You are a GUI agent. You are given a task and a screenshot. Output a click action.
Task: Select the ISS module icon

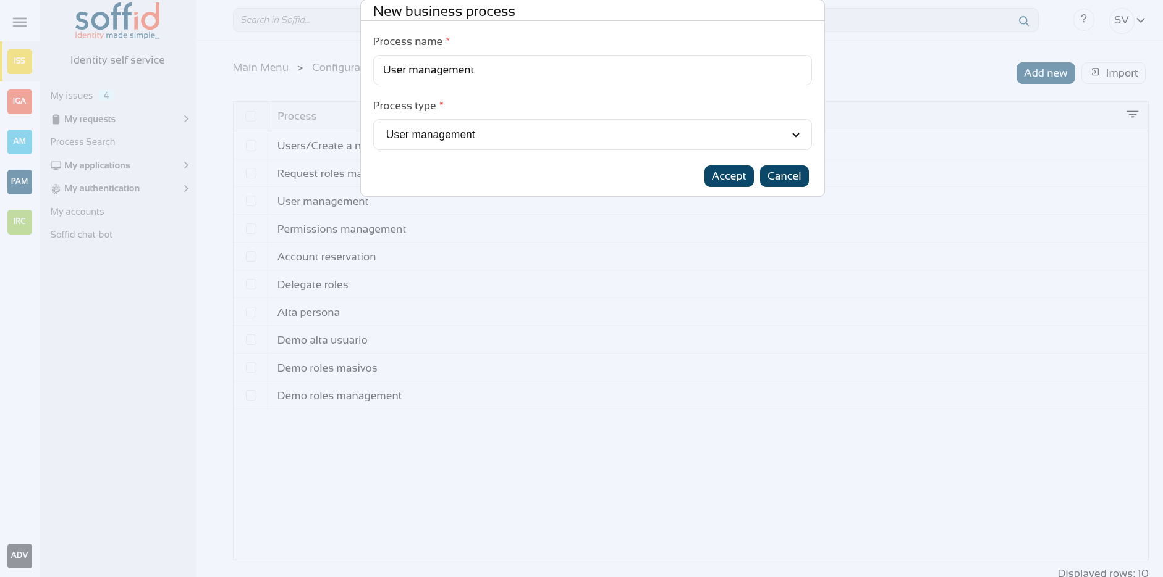[x=20, y=61]
